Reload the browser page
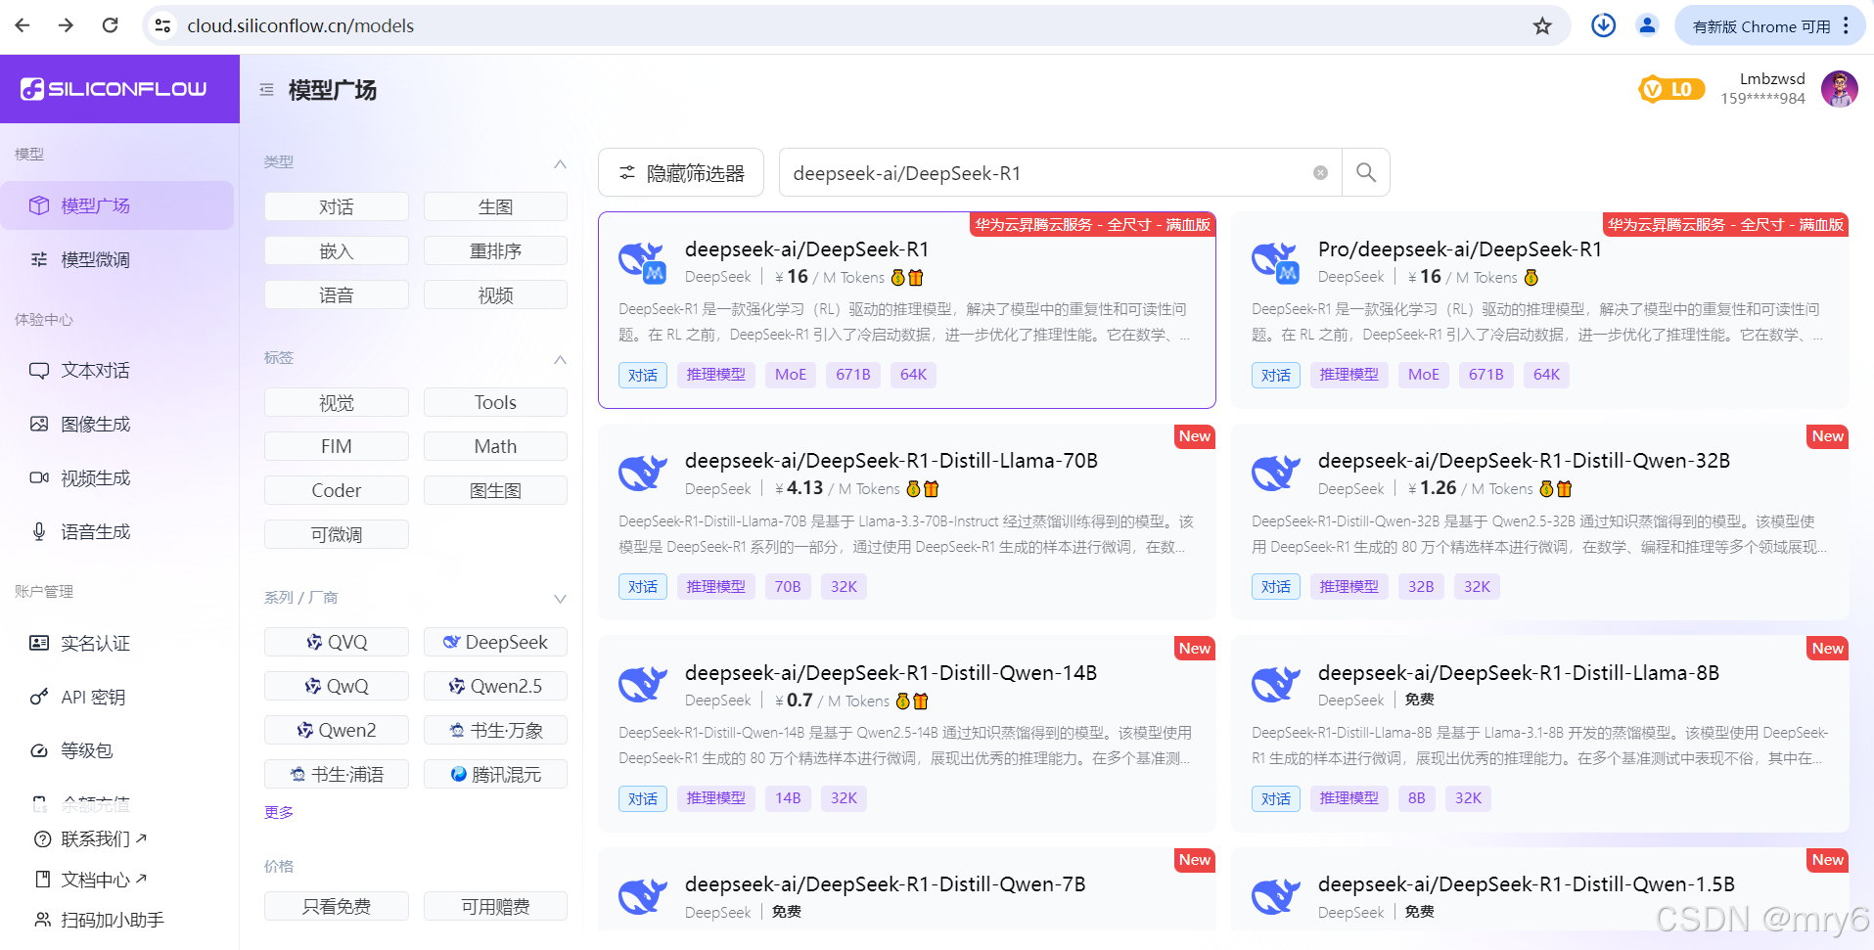The height and width of the screenshot is (950, 1874). (110, 25)
